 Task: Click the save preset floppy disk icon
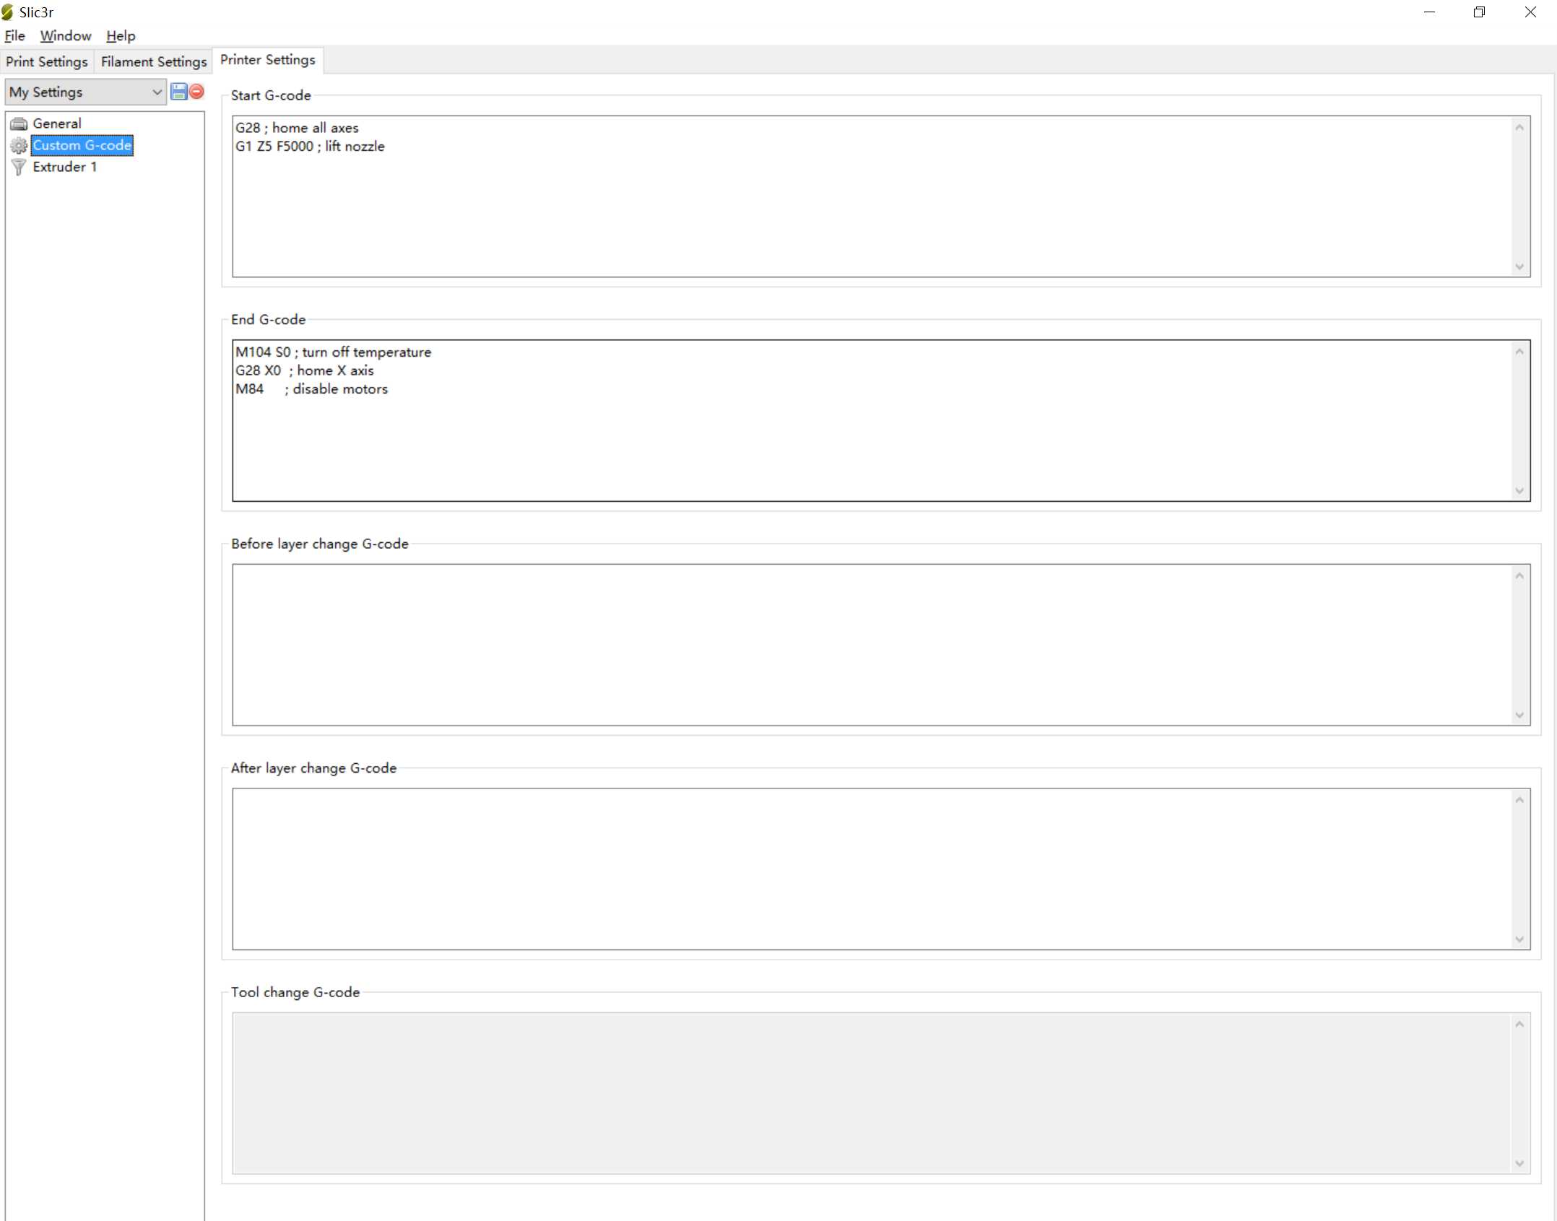[x=178, y=92]
